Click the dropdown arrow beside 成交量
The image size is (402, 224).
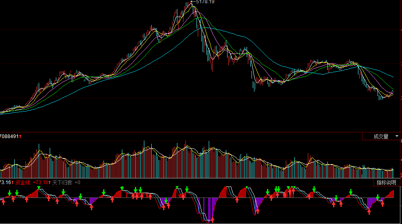coord(397,136)
